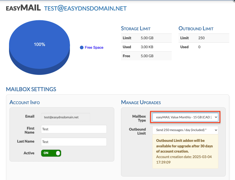Click the Last Name input field

click(74, 142)
